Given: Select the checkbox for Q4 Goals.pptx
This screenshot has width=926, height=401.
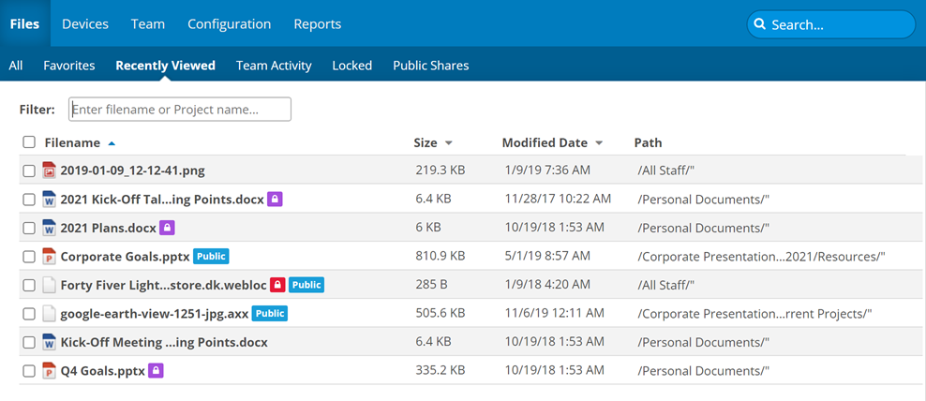Looking at the screenshot, I should click(x=29, y=371).
